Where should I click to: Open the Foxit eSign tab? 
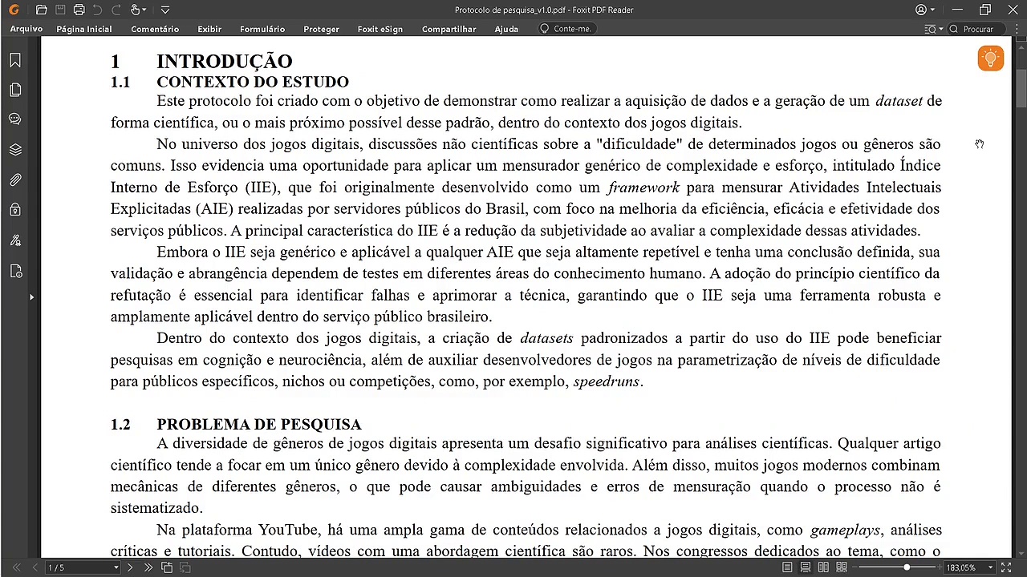pyautogui.click(x=380, y=29)
